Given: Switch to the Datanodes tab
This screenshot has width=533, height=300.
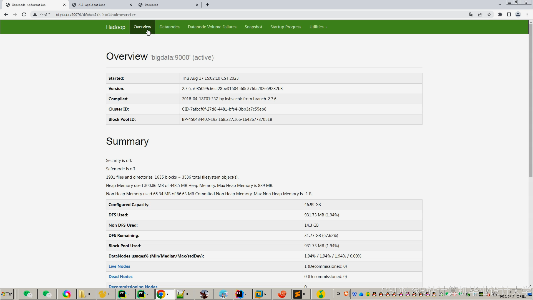Looking at the screenshot, I should click(x=169, y=27).
